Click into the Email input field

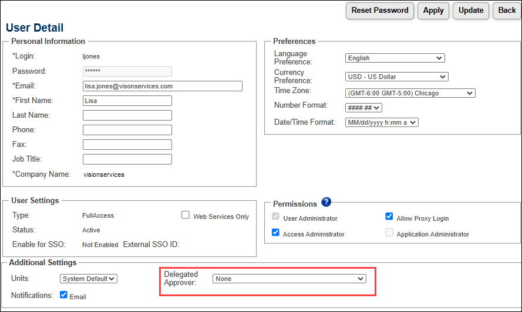[x=162, y=86]
